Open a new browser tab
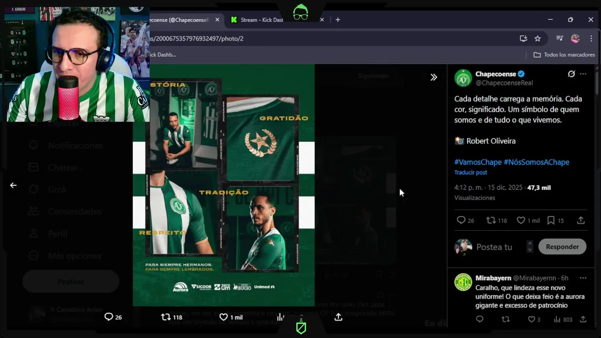 pyautogui.click(x=338, y=20)
